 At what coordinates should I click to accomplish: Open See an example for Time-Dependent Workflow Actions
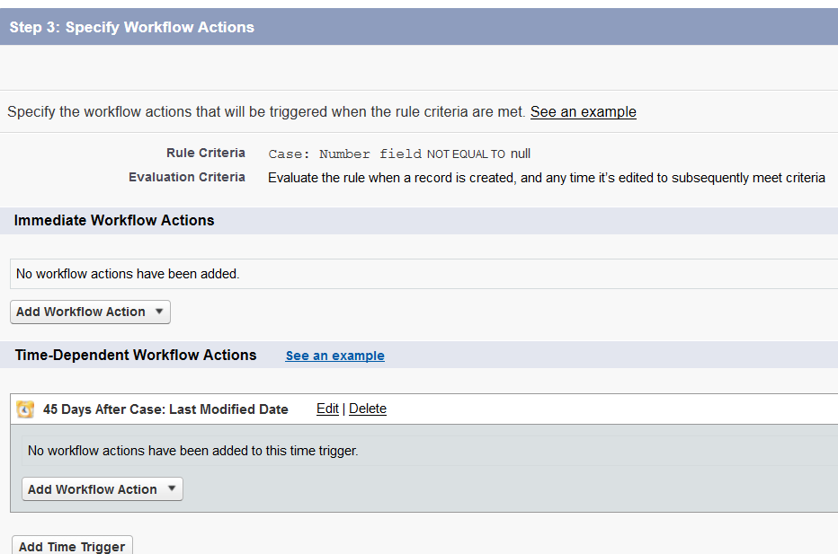click(x=334, y=356)
